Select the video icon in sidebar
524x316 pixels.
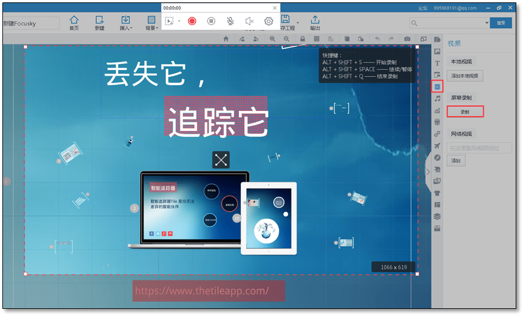(x=437, y=87)
